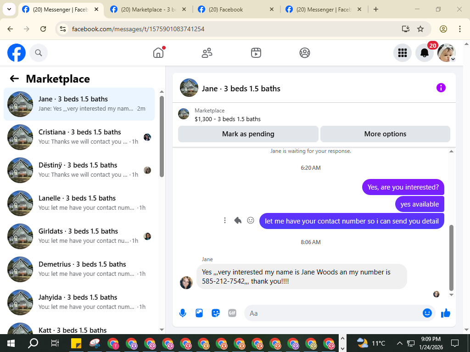Click Jane's message with phone number
Viewport: 470px width, 352px height.
(302, 276)
